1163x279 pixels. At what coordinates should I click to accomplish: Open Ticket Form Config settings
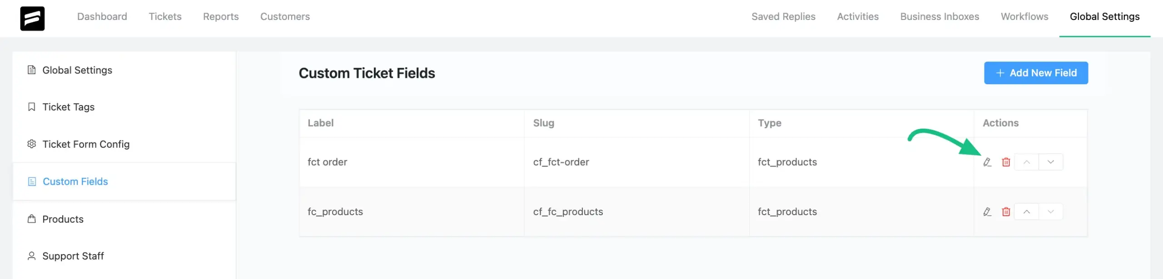[85, 144]
